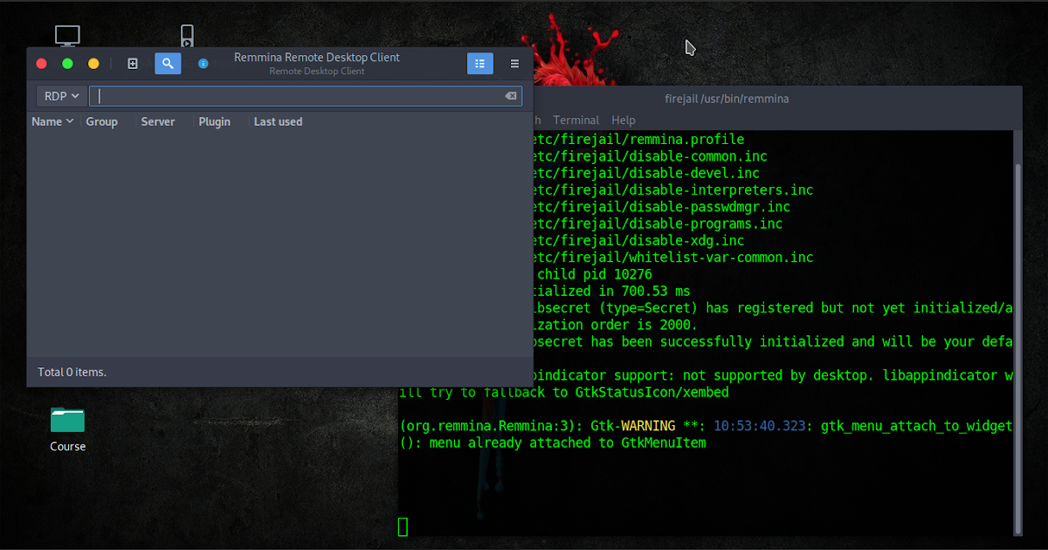Sort connections by Last used column
The width and height of the screenshot is (1048, 550).
(278, 121)
